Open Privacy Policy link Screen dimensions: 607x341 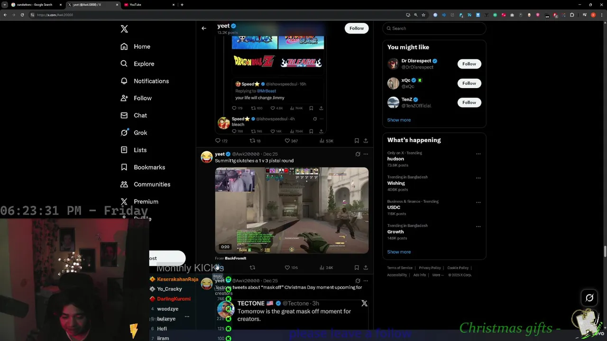[x=430, y=268]
